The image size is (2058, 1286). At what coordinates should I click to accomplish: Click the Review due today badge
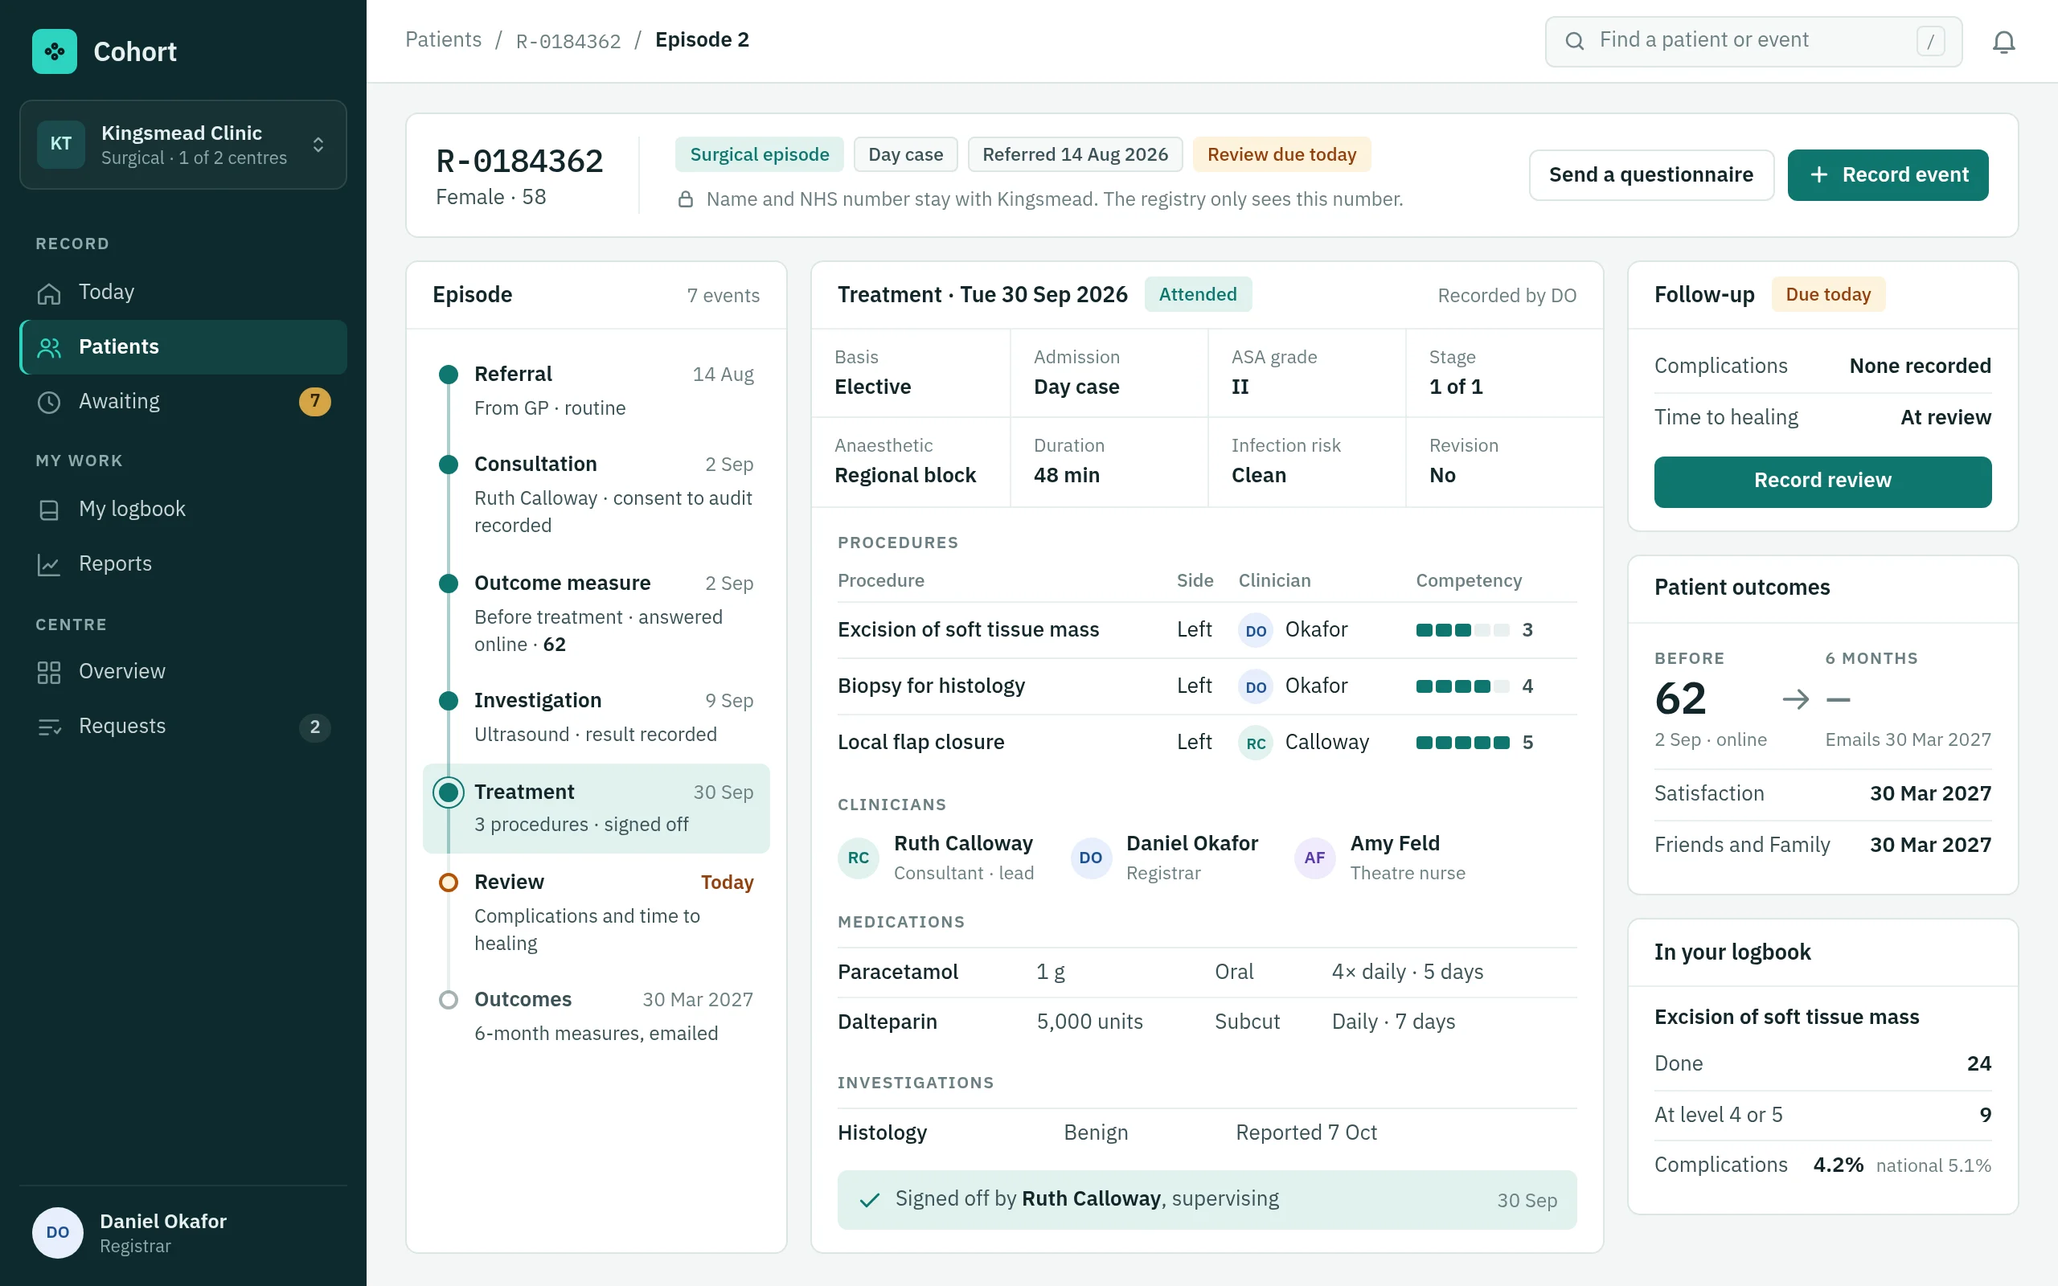pos(1281,155)
